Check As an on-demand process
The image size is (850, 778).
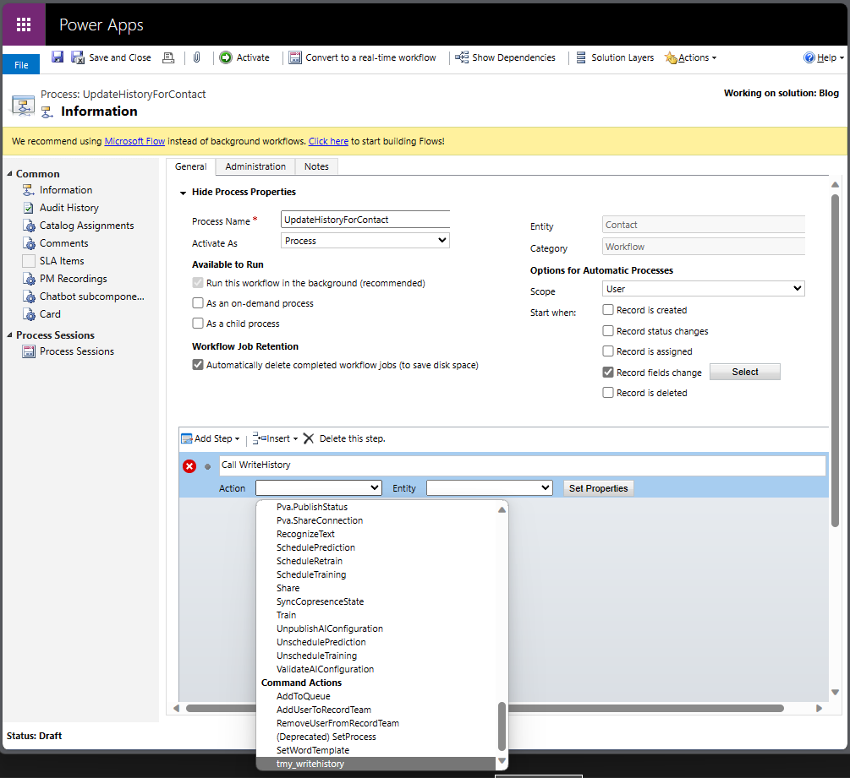click(x=198, y=303)
